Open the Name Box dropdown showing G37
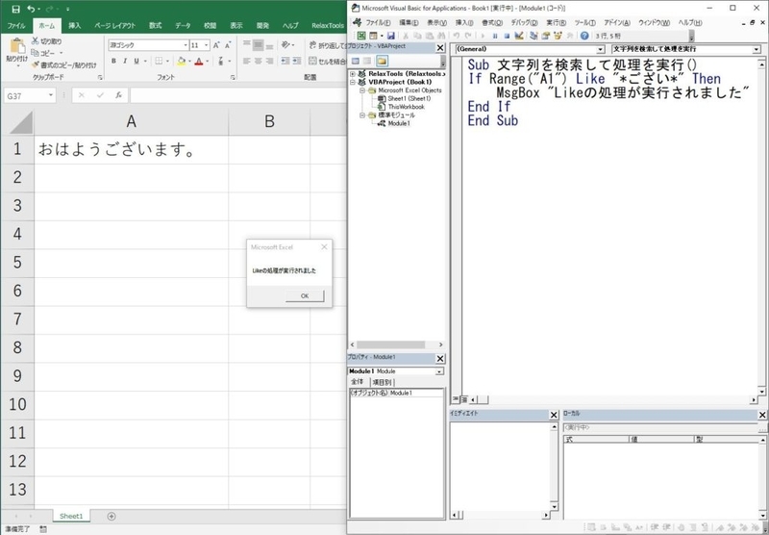The height and width of the screenshot is (535, 769). (51, 95)
